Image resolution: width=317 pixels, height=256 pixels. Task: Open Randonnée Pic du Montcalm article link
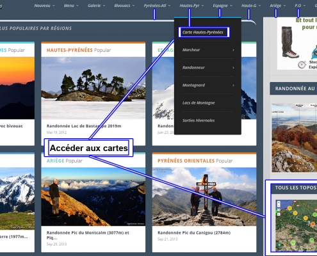tap(88, 235)
